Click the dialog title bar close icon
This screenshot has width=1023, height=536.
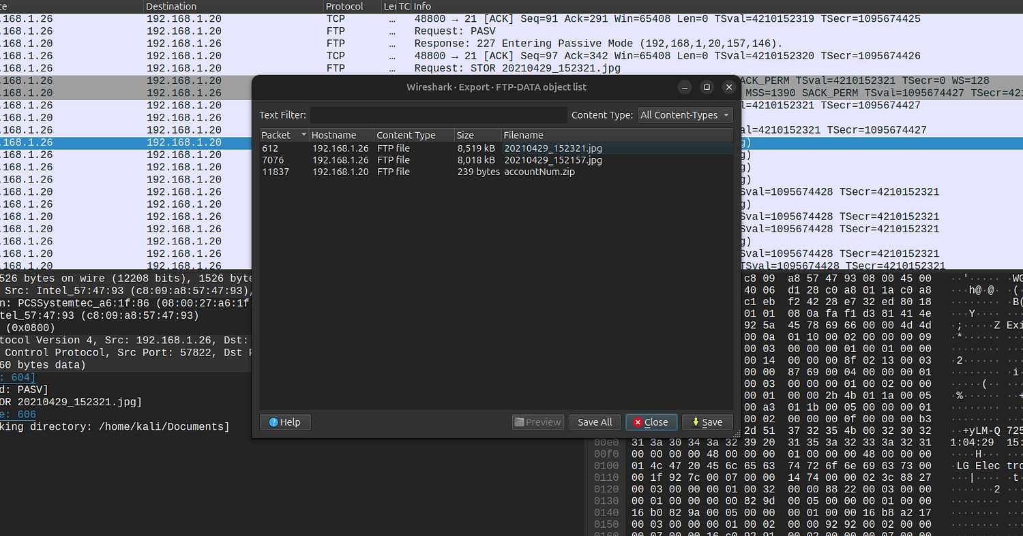click(x=729, y=87)
